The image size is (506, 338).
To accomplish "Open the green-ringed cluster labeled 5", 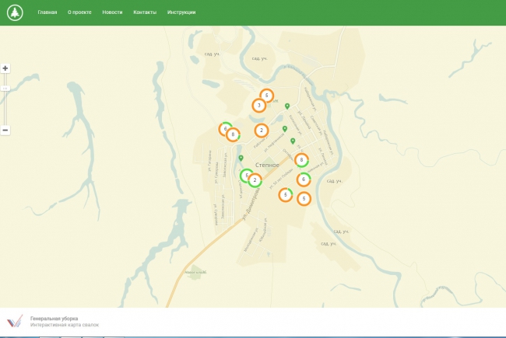I will [246, 176].
